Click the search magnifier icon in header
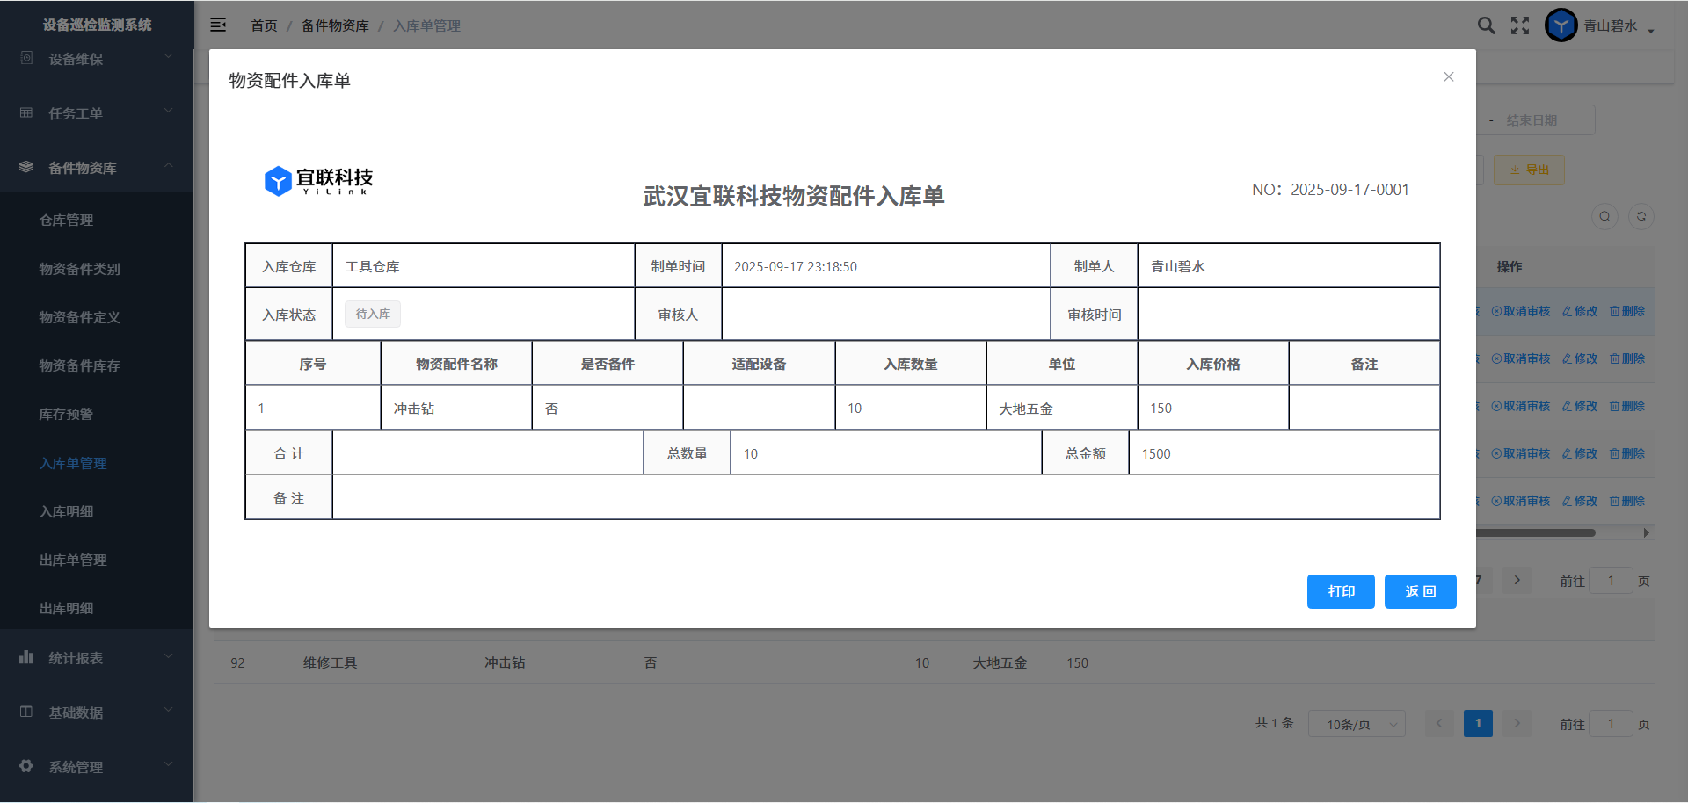 [1486, 25]
